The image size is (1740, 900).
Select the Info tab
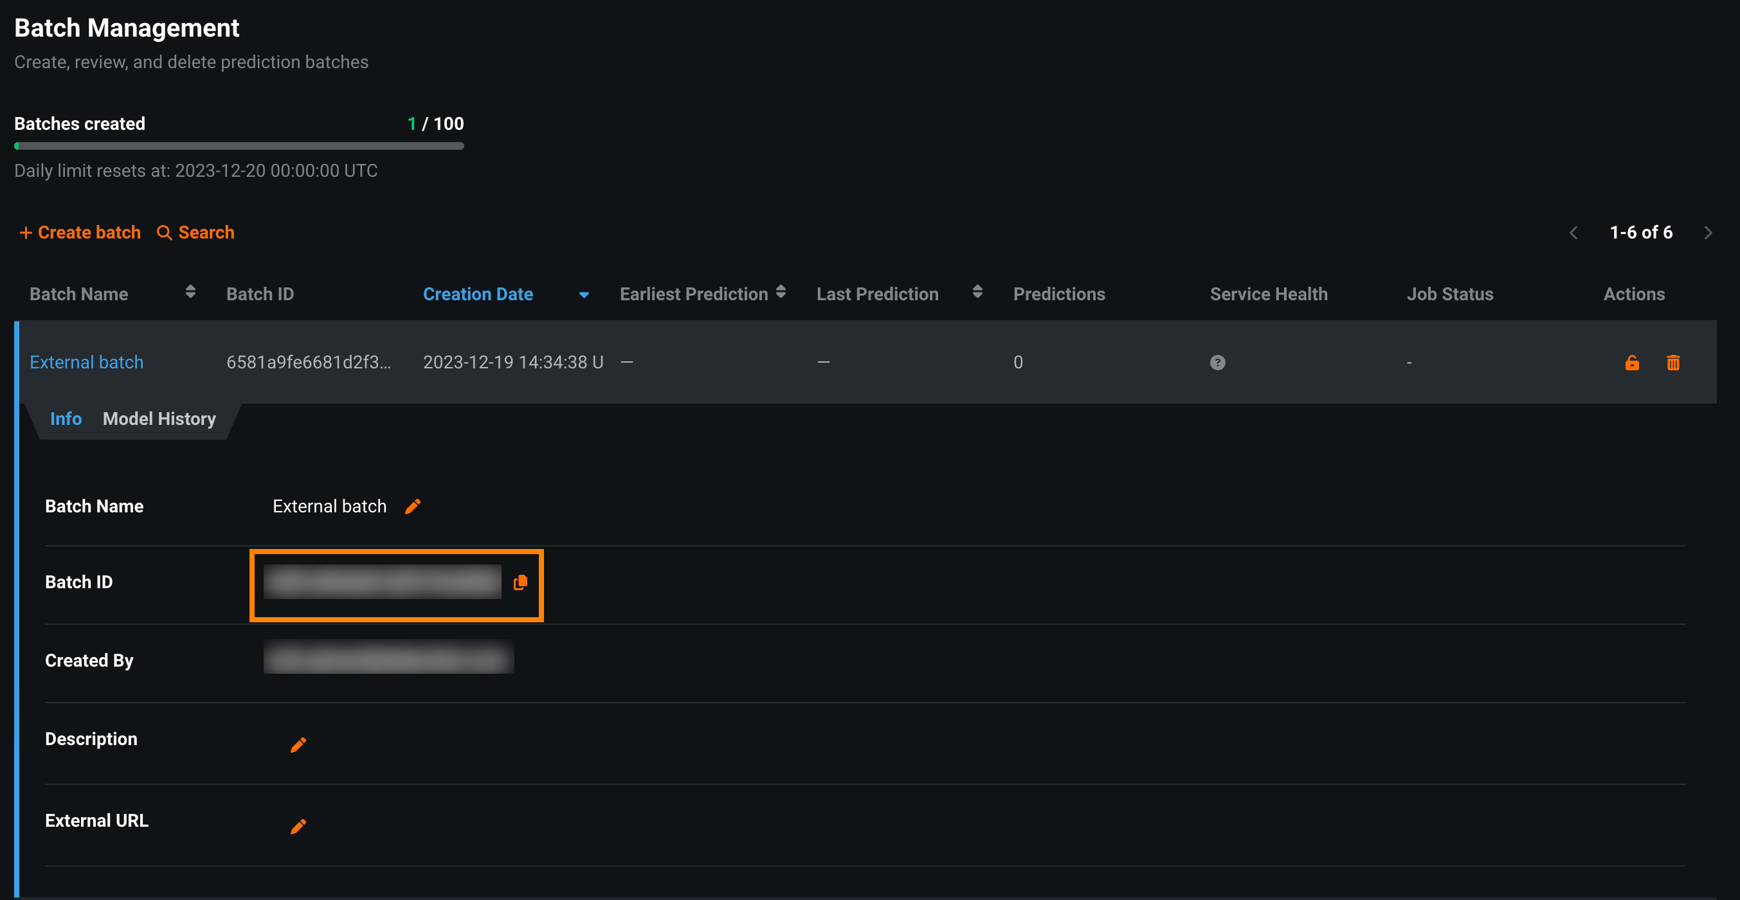pyautogui.click(x=66, y=419)
